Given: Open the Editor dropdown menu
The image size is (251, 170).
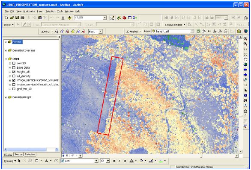Looking at the screenshot, I should 9,25.
